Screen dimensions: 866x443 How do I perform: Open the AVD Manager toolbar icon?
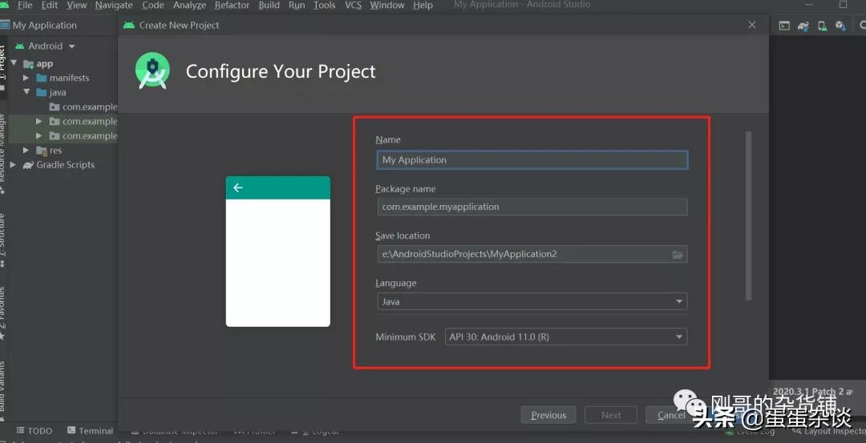tap(822, 26)
